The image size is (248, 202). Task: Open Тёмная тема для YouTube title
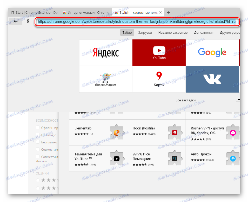pyautogui.click(x=88, y=156)
